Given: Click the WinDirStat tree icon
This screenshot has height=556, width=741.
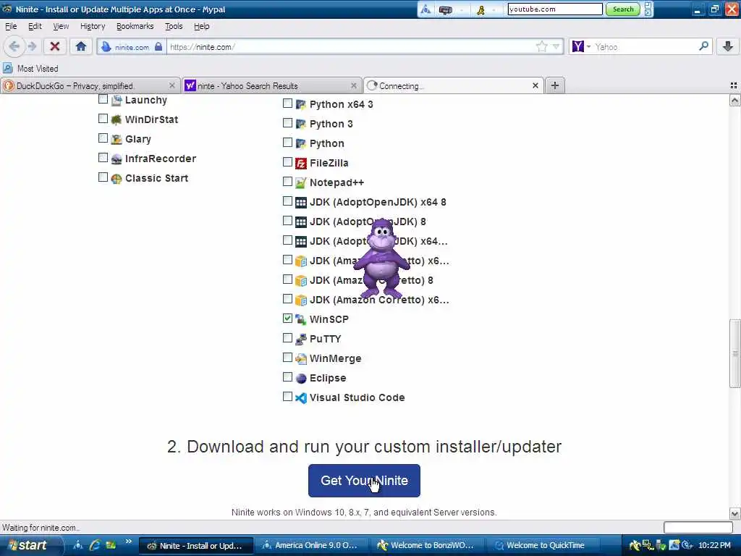Looking at the screenshot, I should click(117, 119).
